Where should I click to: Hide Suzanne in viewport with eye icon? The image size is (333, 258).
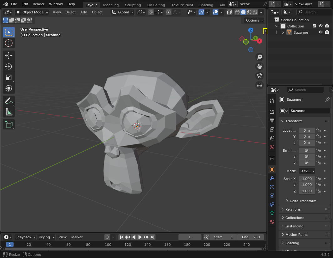pos(320,32)
